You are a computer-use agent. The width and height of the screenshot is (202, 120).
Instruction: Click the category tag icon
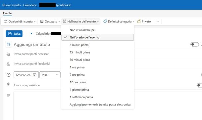click(x=105, y=21)
